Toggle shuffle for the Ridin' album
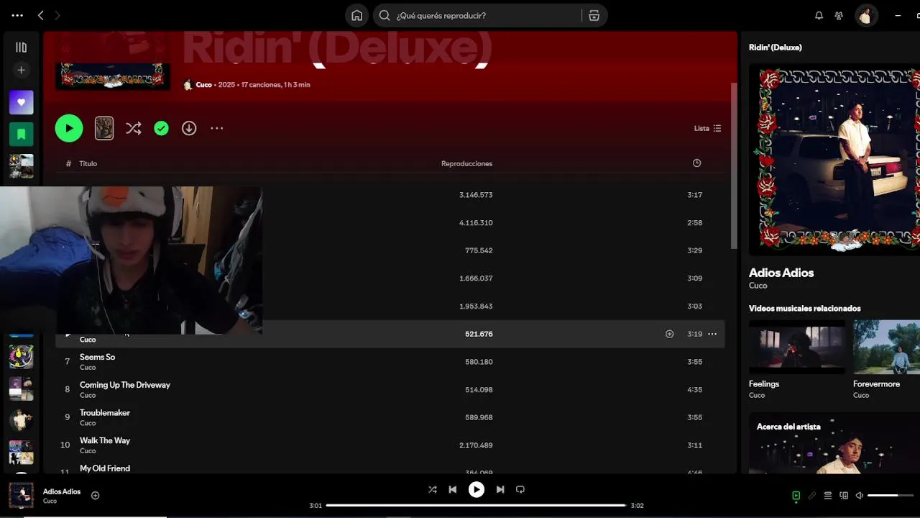 [134, 128]
